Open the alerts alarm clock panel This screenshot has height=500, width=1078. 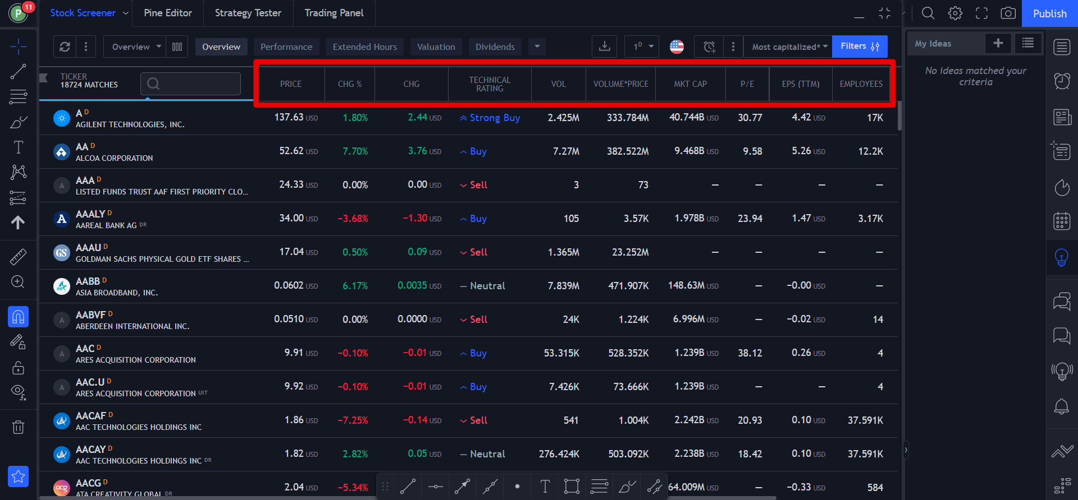(1062, 81)
